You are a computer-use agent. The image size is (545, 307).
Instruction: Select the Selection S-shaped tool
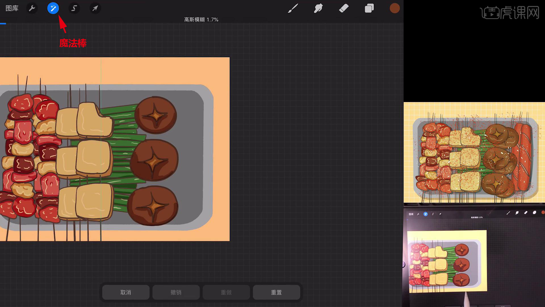point(74,8)
